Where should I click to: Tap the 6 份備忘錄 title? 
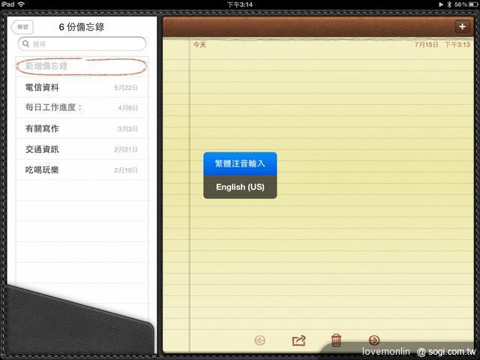(82, 27)
